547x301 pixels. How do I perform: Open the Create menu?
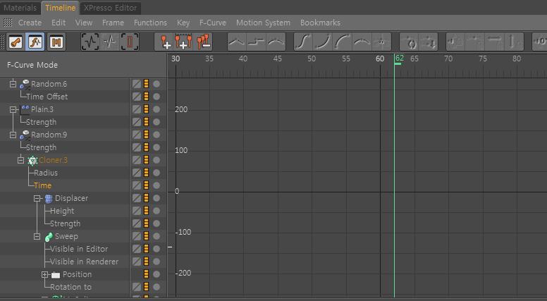click(x=30, y=23)
